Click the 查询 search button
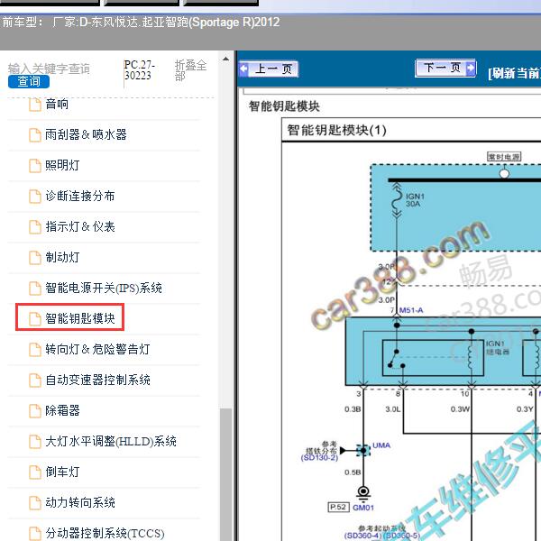 point(29,81)
